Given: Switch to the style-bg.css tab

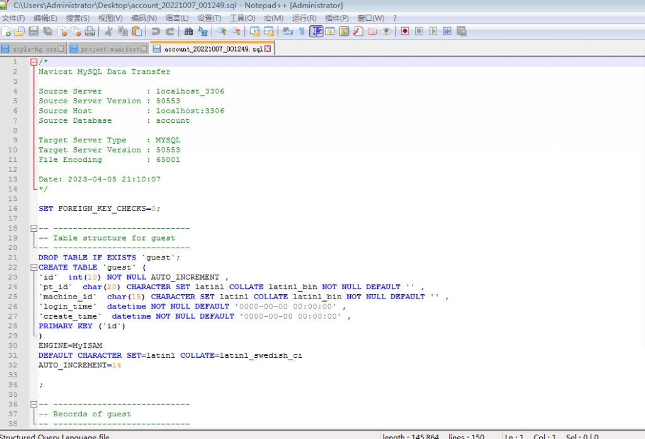Looking at the screenshot, I should (x=33, y=47).
